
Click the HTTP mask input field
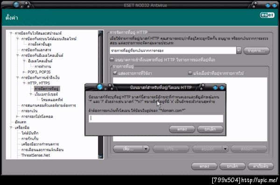coord(156,118)
